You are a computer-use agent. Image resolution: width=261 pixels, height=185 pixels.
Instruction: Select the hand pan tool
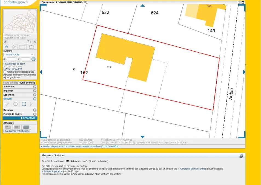tap(7, 47)
